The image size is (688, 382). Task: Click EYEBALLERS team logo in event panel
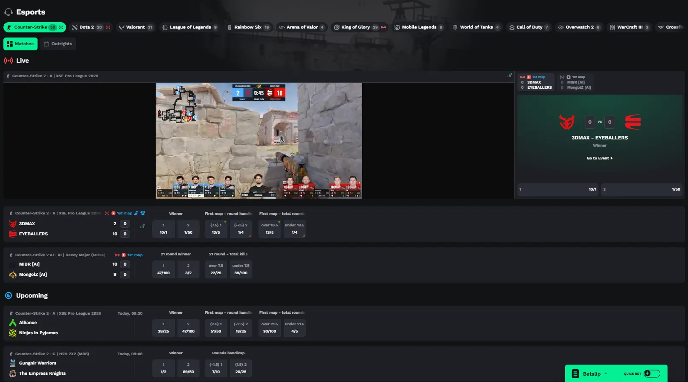pos(633,122)
